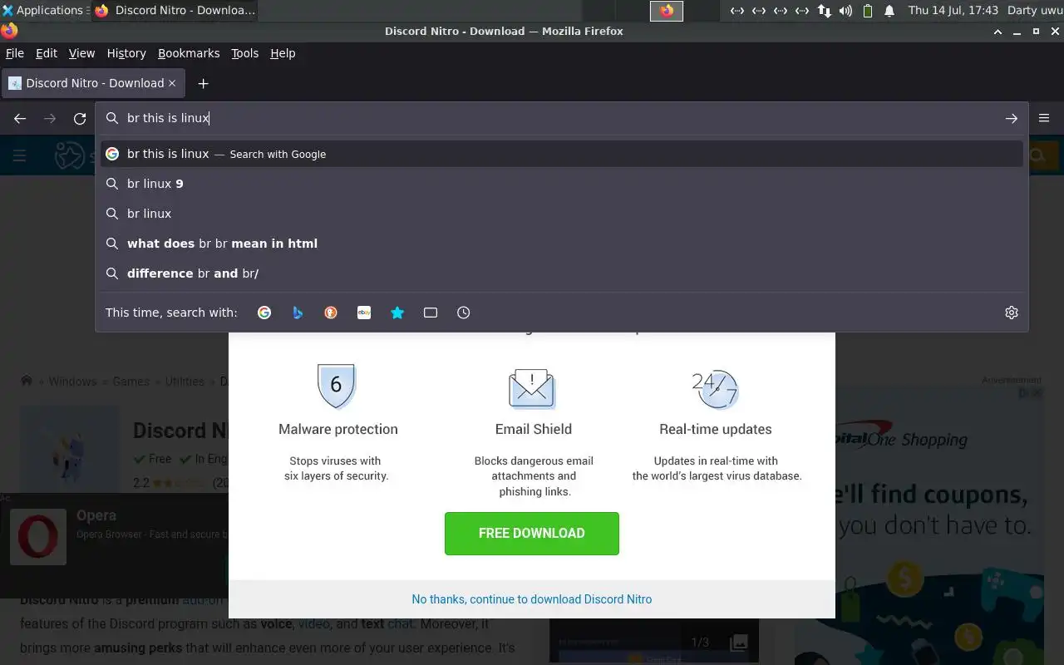Open the Darty uwu user menu
The height and width of the screenshot is (665, 1064).
tap(1035, 11)
